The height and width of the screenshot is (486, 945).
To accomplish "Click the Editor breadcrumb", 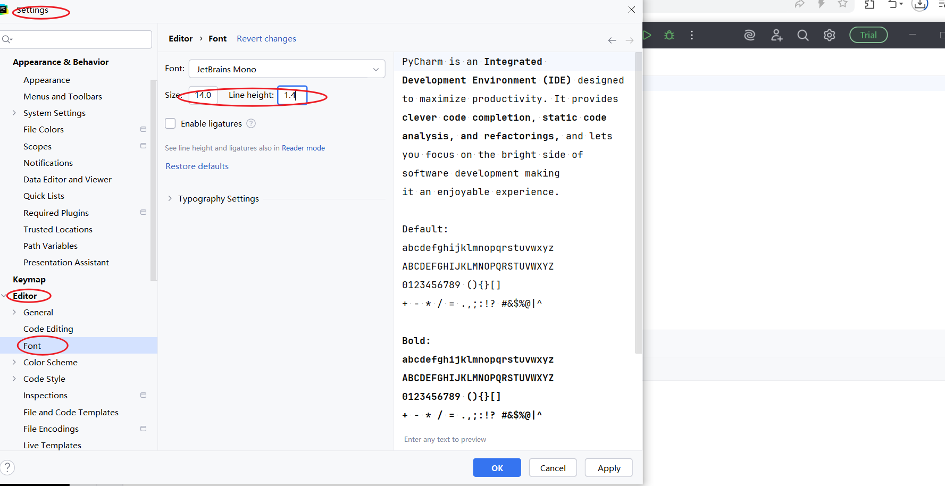I will click(x=180, y=38).
